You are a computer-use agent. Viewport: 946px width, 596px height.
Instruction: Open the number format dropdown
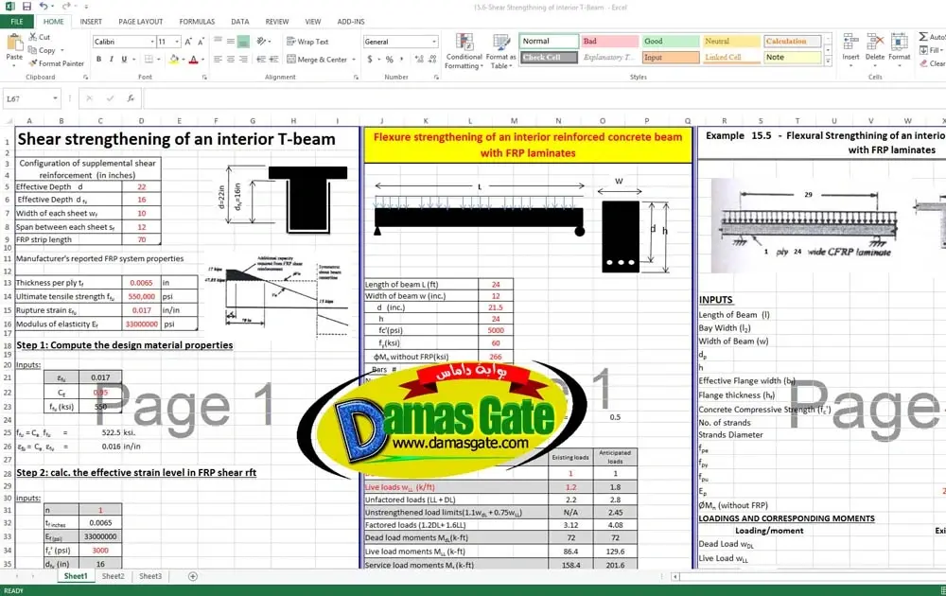click(x=434, y=42)
